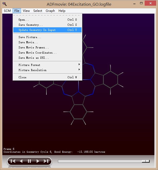Screen dimensions: 158x170
Task: Click the frame slider thumb
Action: click(146, 161)
